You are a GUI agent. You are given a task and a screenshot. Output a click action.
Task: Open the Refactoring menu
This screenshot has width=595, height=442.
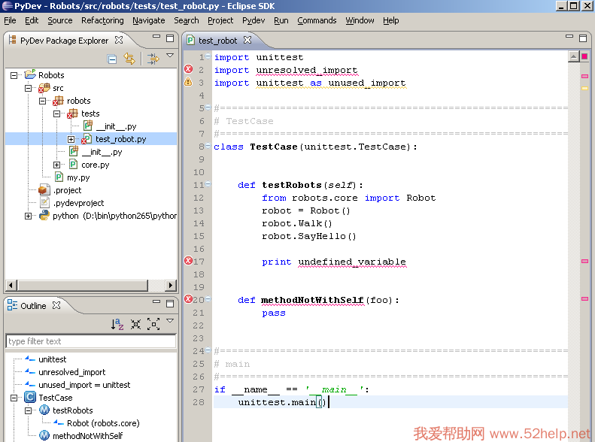(102, 20)
